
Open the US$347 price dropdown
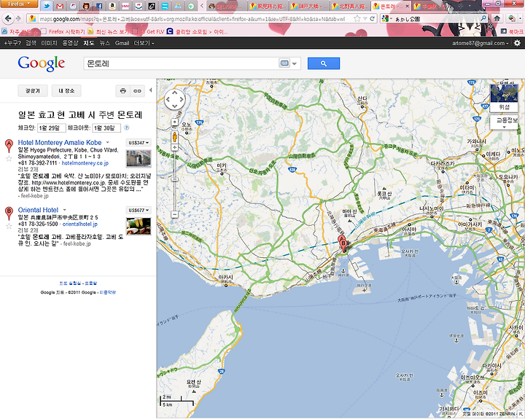tap(139, 143)
